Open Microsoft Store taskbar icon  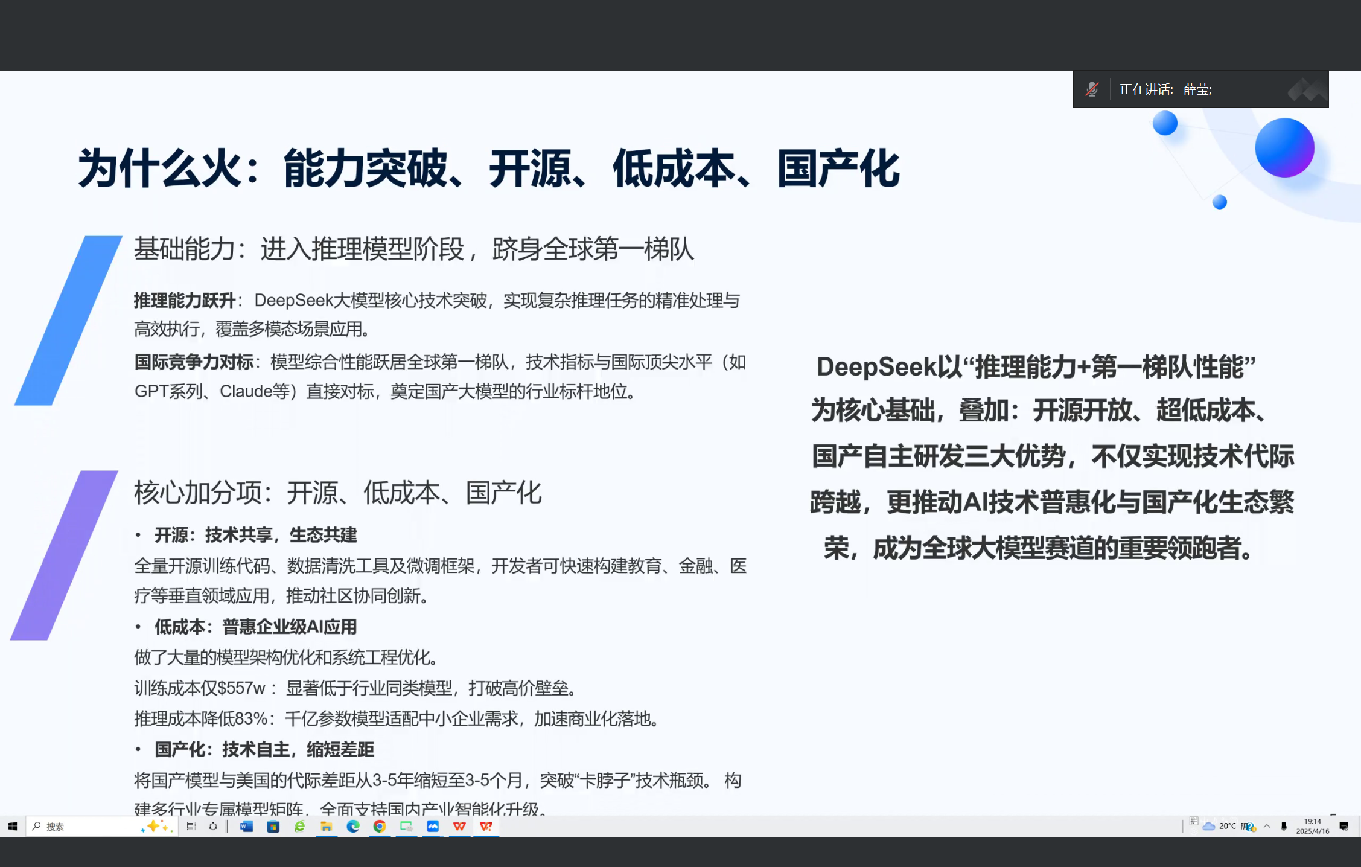coord(273,826)
